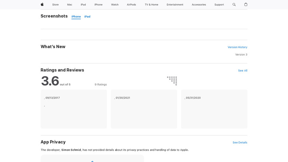Open the shopping bag icon

246,4
